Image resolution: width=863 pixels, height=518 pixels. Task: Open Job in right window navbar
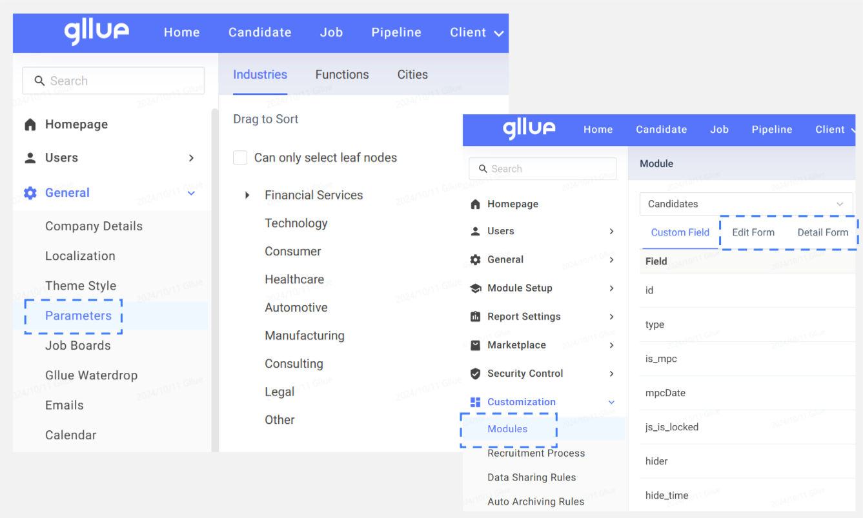pyautogui.click(x=719, y=130)
